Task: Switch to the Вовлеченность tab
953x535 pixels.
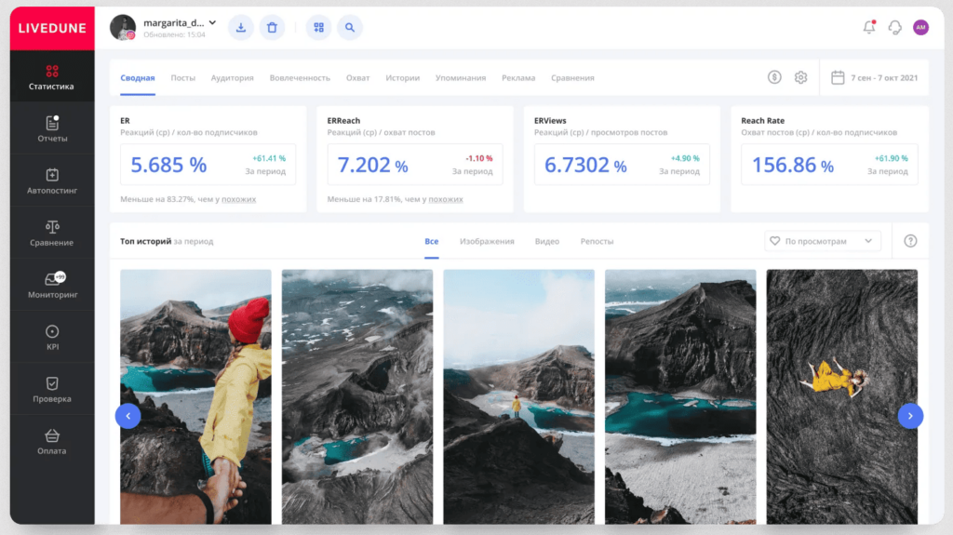Action: (x=300, y=78)
